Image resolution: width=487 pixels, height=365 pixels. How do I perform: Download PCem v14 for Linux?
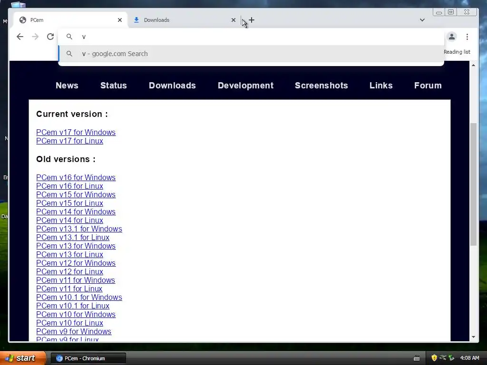(x=69, y=221)
